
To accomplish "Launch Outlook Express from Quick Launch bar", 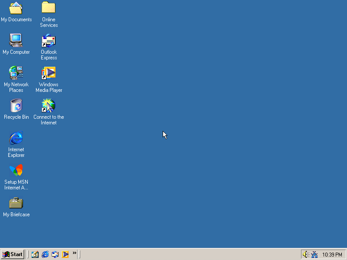I will coord(55,254).
